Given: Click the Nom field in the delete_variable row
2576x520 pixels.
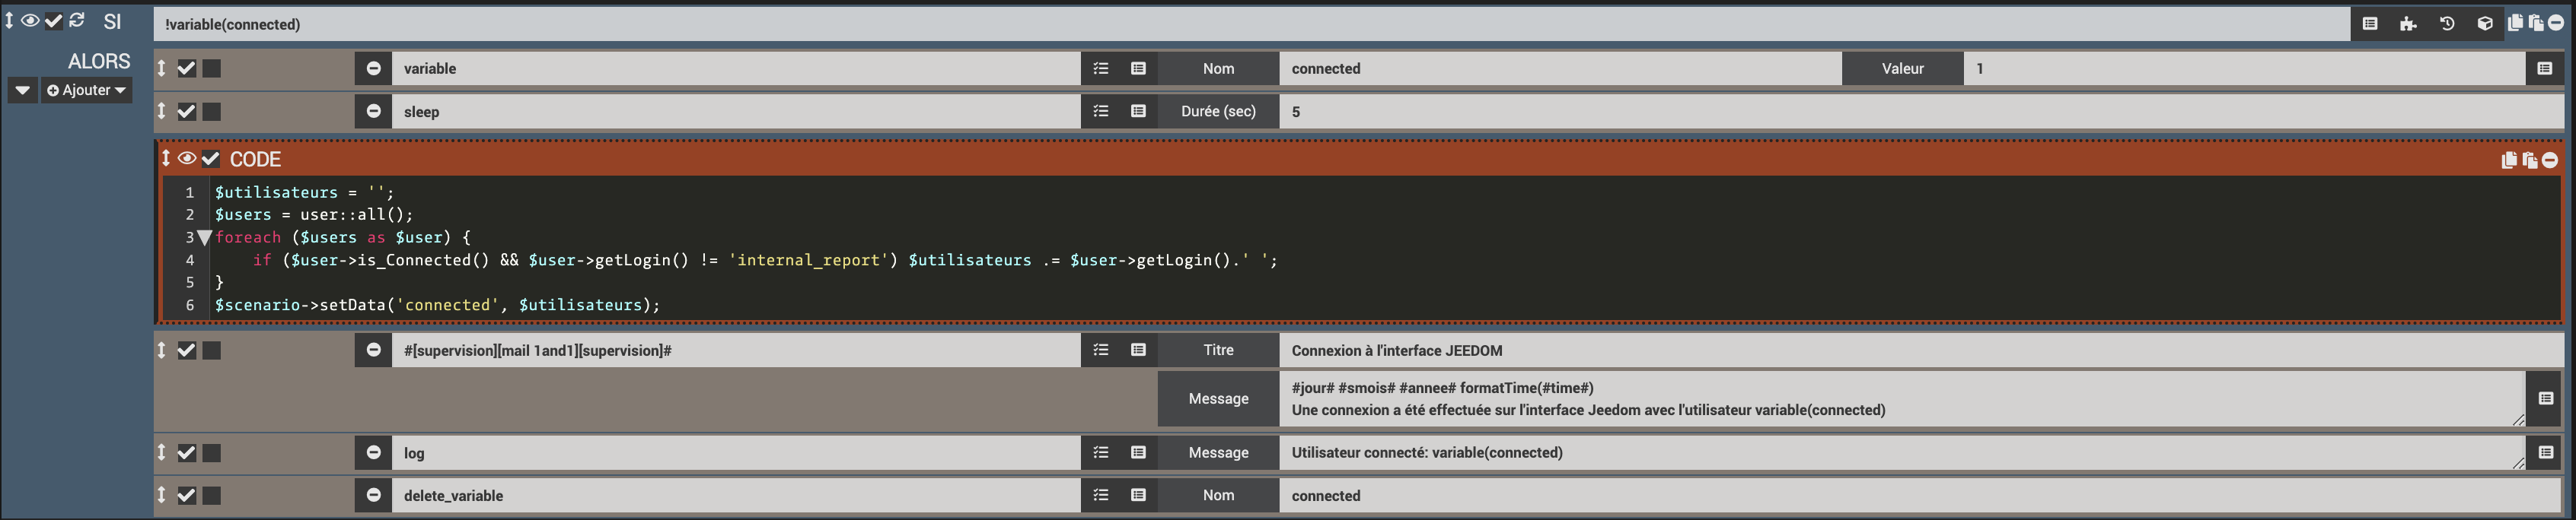Looking at the screenshot, I should [x=1921, y=495].
